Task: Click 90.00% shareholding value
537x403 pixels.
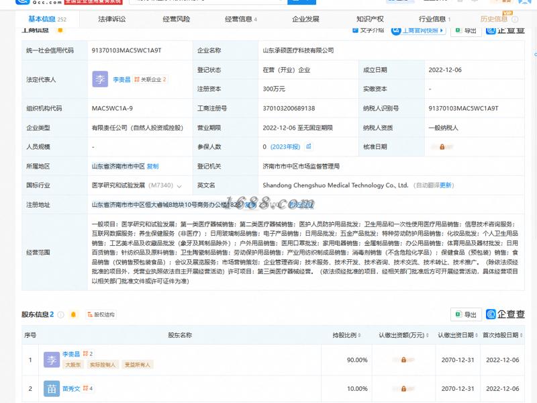Action: tap(357, 360)
